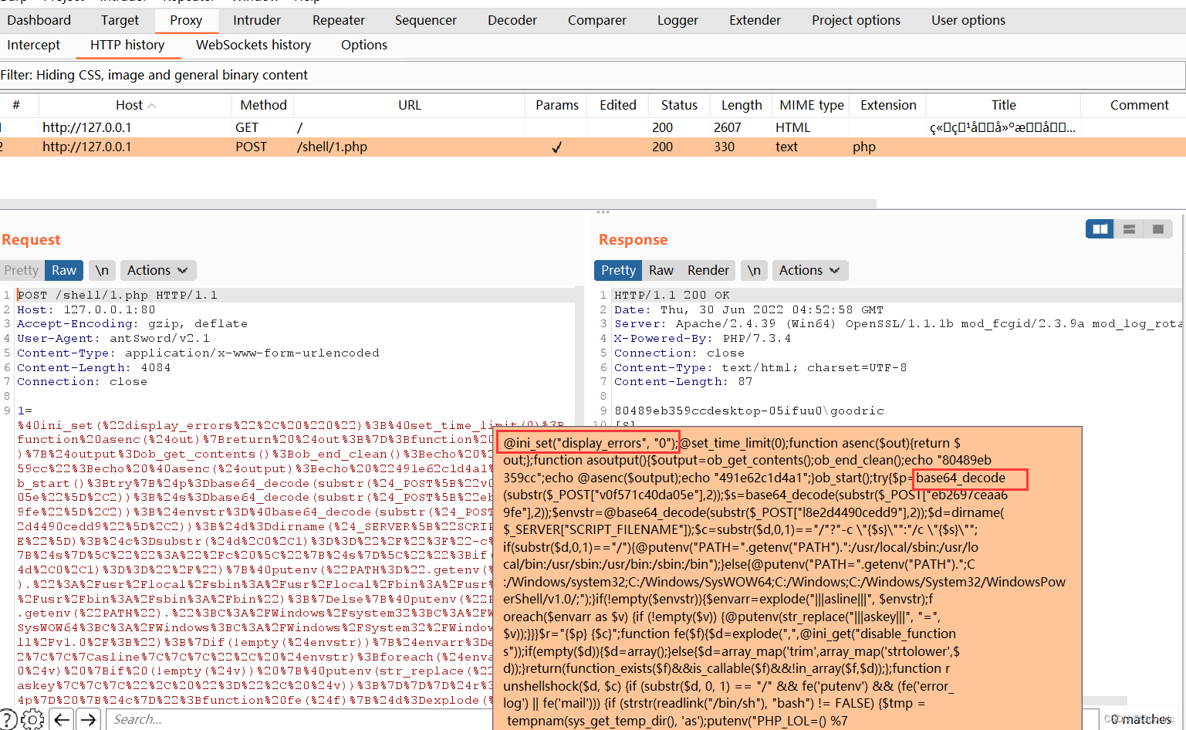The height and width of the screenshot is (730, 1186).
Task: Sort history by Host column
Action: [135, 105]
